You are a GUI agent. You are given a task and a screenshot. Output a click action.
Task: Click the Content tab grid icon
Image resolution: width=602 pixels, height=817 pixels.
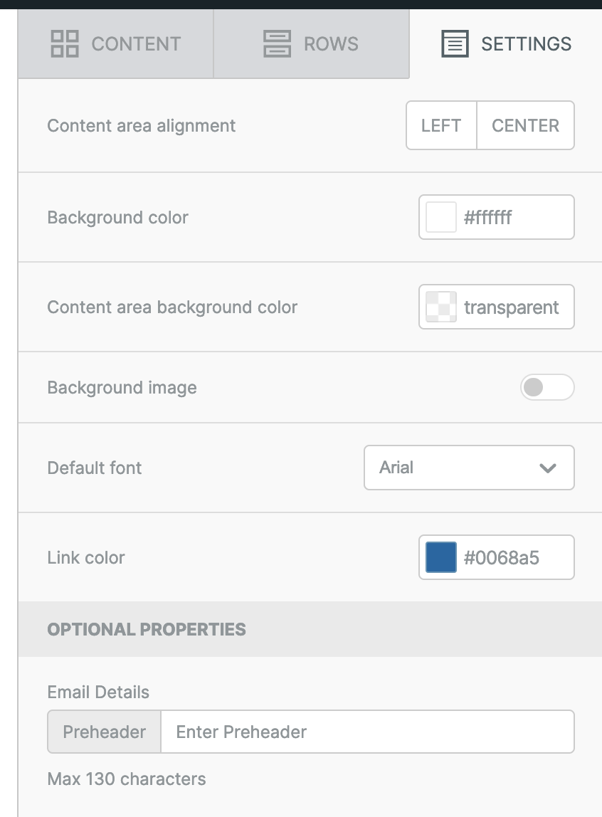pos(65,44)
